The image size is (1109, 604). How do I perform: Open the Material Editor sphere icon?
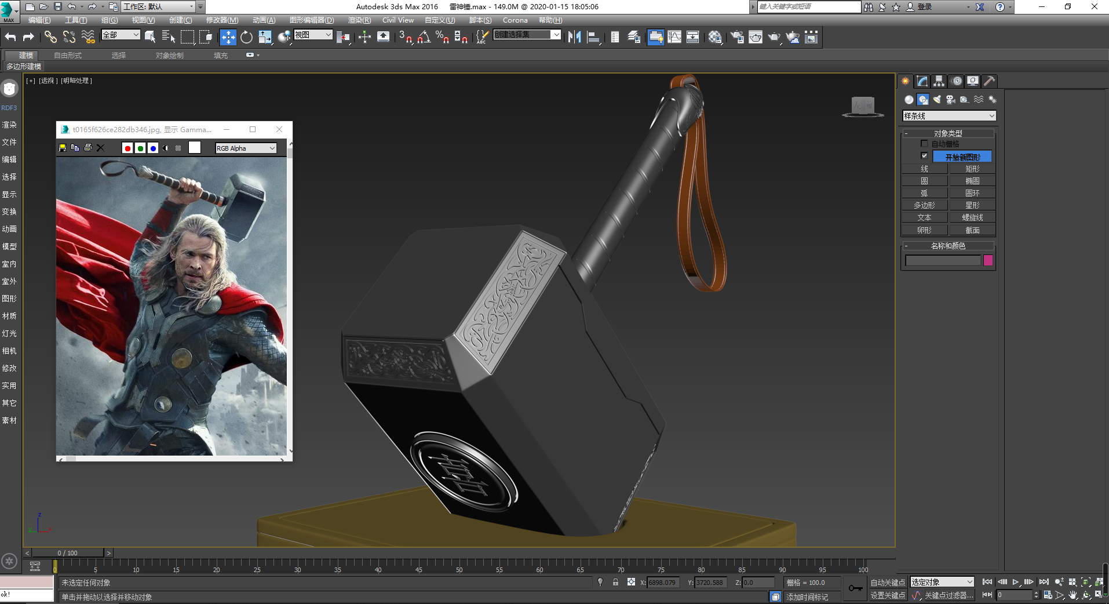click(715, 37)
